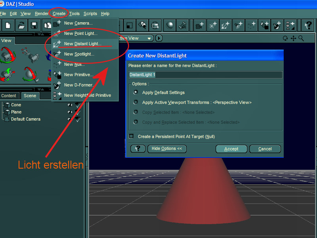Viewport: 317px width, 238px height.
Task: Click the viewport zoom magnifier icon
Action: tap(301, 38)
